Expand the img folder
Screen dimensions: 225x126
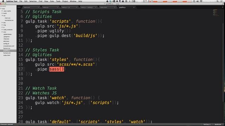click(2, 25)
